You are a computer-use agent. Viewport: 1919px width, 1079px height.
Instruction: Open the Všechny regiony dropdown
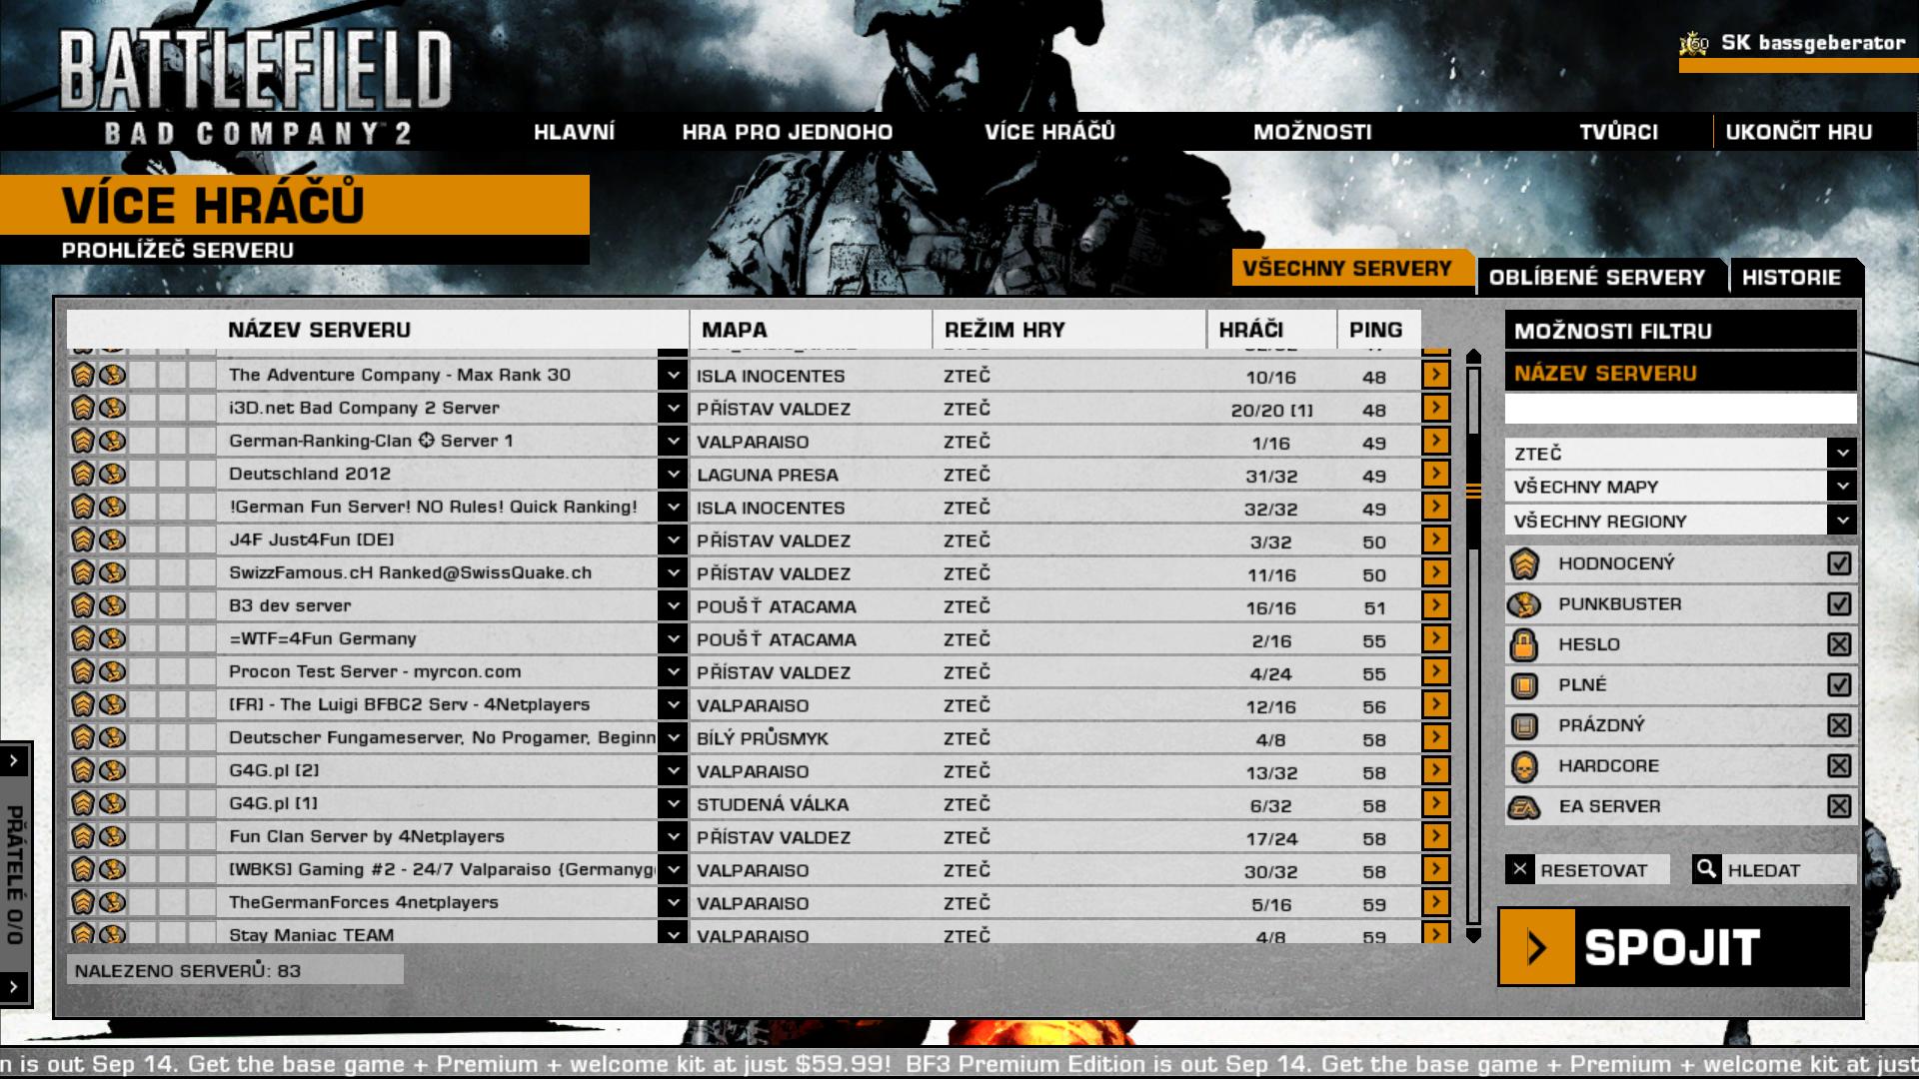pos(1681,521)
